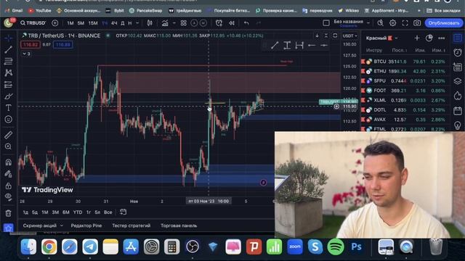
Task: Collapse the indicator legend chevron 3
Action: (x=26, y=54)
